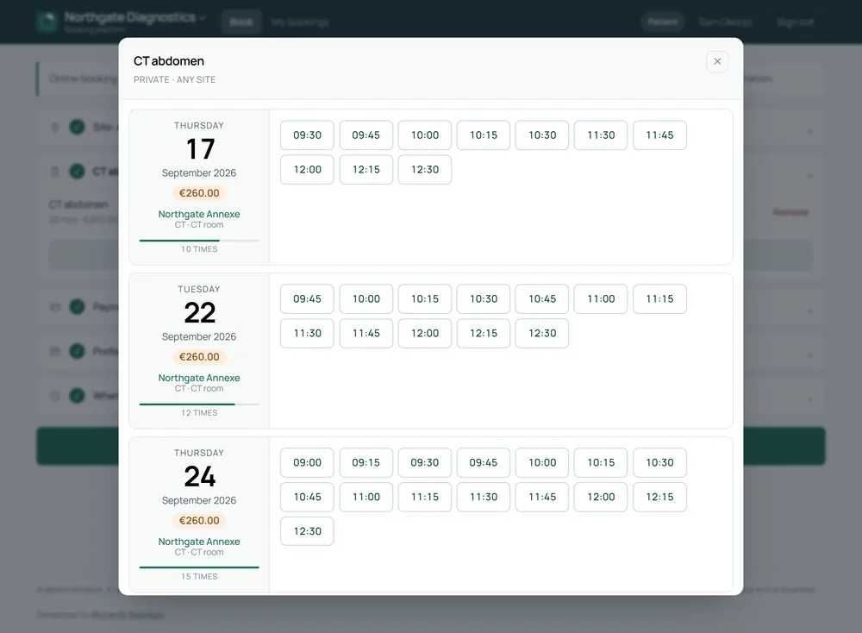This screenshot has width=862, height=633.
Task: Choose 12:30 on Tuesday 22 September
Action: tap(542, 333)
